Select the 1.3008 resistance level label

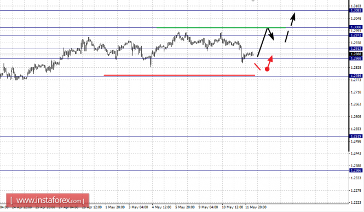[356, 27]
